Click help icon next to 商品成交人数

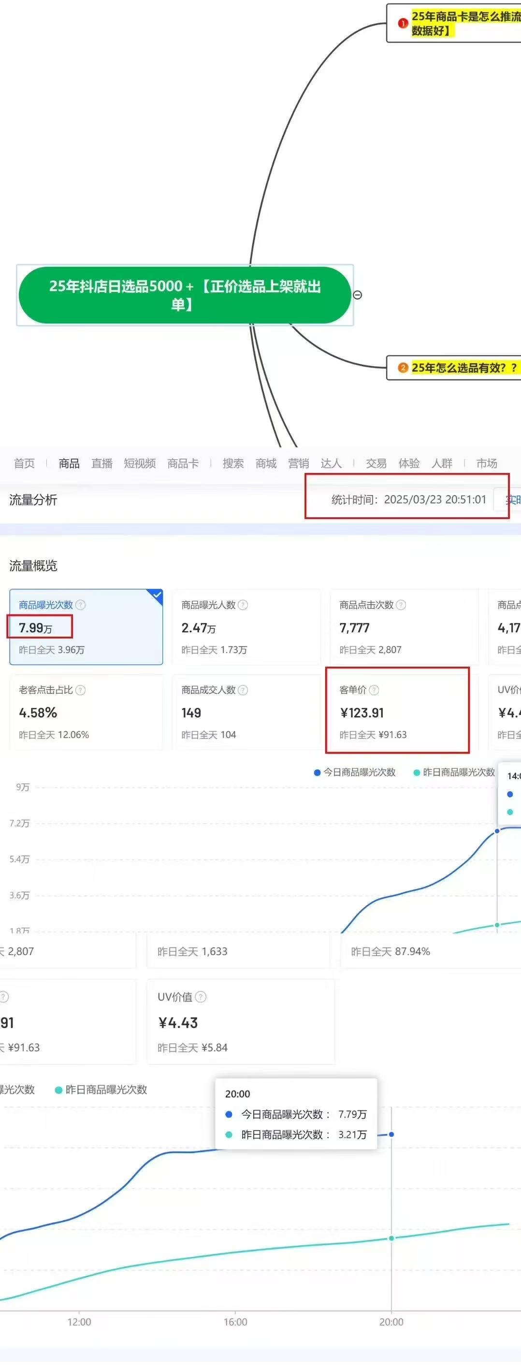(x=243, y=690)
